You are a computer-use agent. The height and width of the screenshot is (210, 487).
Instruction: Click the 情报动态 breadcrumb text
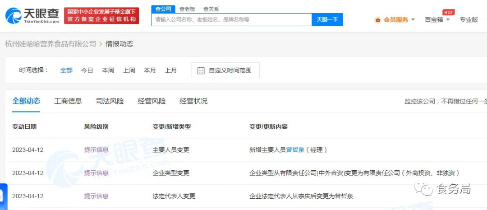pyautogui.click(x=119, y=44)
